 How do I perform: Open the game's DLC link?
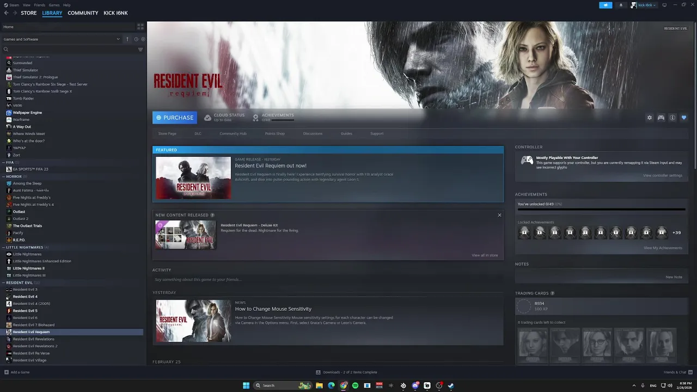pyautogui.click(x=198, y=133)
